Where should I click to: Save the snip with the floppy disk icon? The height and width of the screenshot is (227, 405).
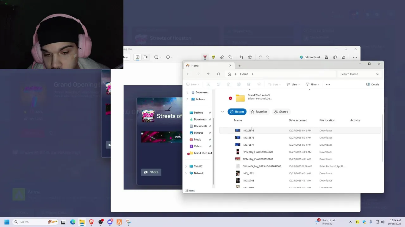(x=327, y=57)
